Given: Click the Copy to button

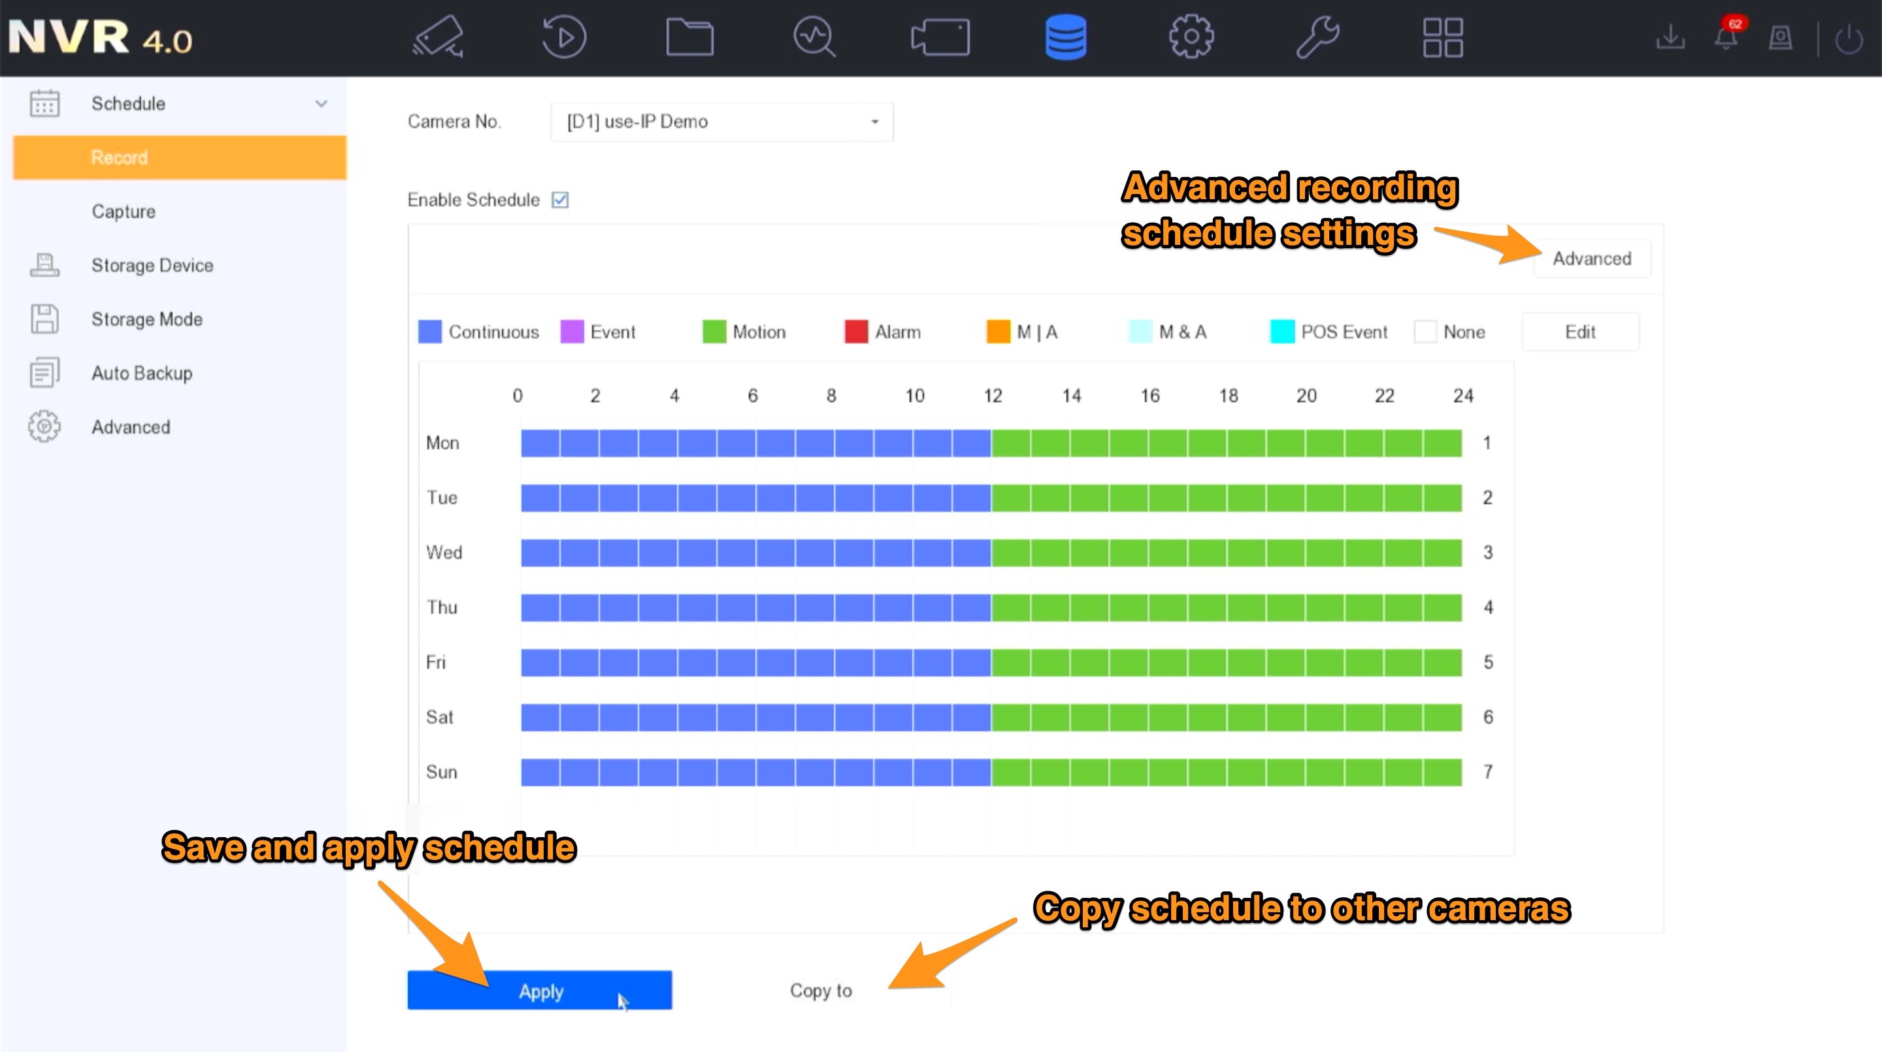Looking at the screenshot, I should [x=819, y=990].
